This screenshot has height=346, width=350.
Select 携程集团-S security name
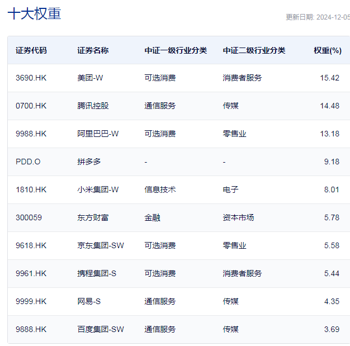97,273
